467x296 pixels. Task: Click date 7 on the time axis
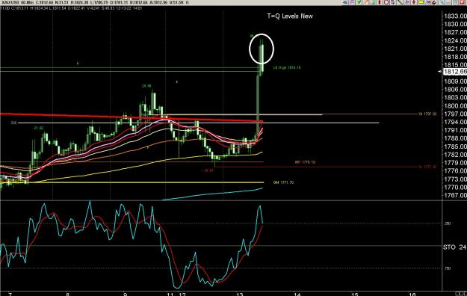tap(10, 295)
